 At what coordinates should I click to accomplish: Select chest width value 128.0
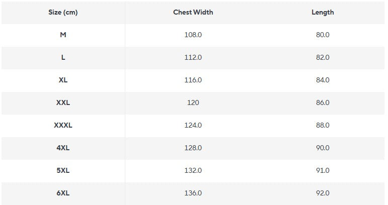click(193, 148)
